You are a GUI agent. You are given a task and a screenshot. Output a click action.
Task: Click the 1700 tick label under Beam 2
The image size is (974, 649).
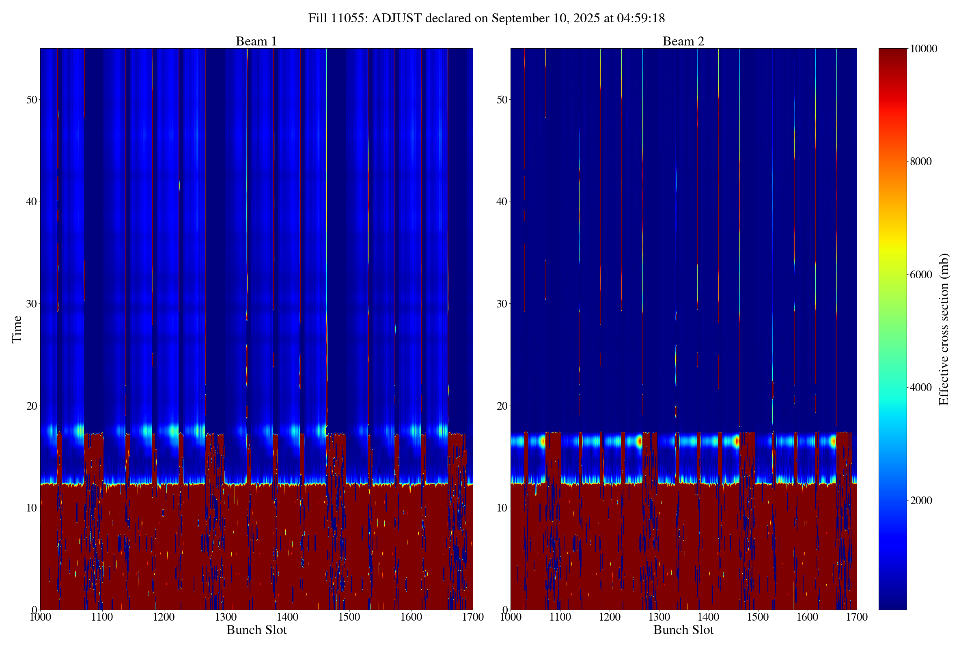click(x=857, y=617)
